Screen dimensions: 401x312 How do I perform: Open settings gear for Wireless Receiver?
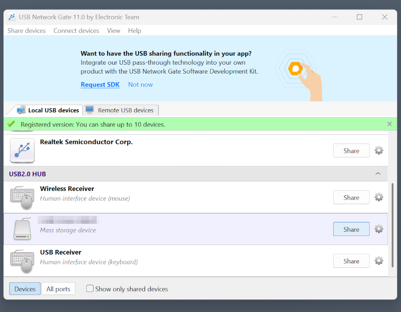[x=379, y=197]
